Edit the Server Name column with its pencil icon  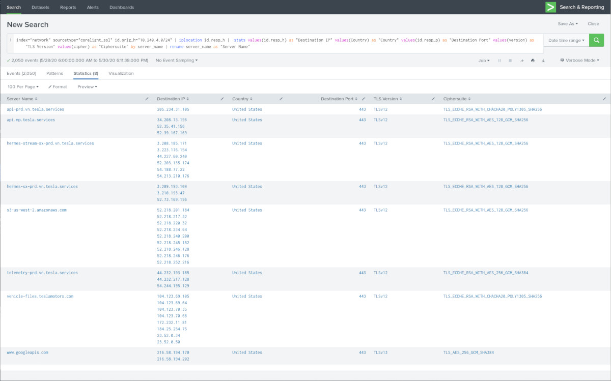(x=147, y=99)
